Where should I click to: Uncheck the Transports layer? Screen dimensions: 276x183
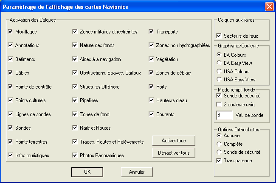pos(151,32)
